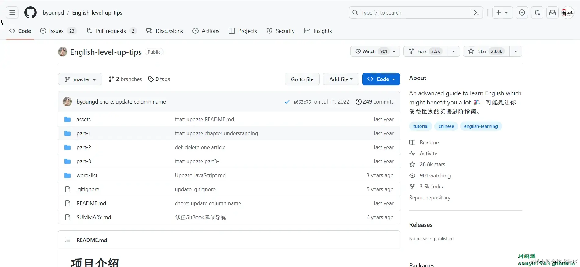Open commit 'Update JavaScript.md'
Image resolution: width=580 pixels, height=267 pixels.
point(200,175)
